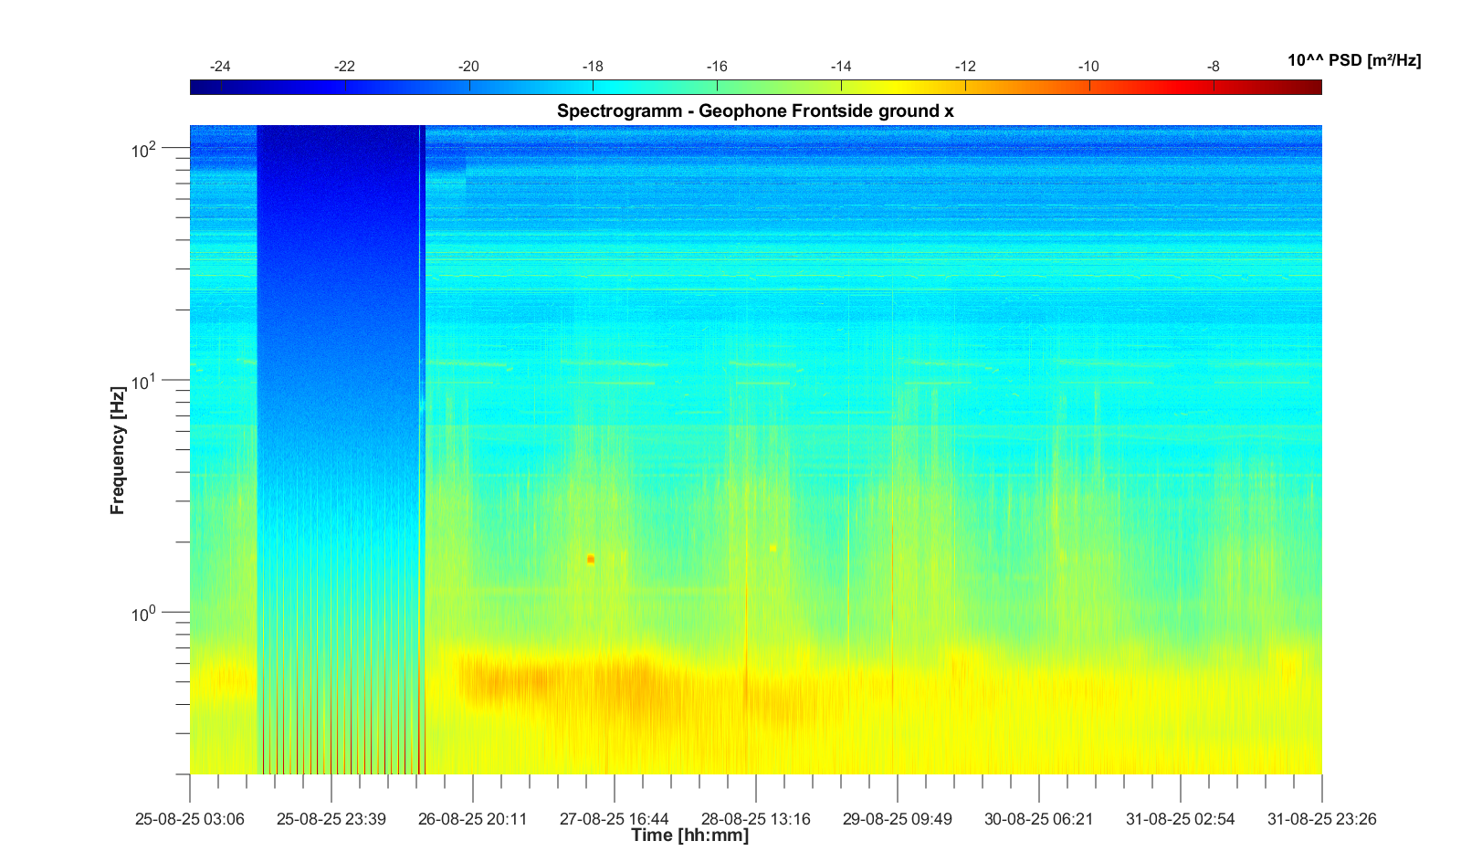
Task: Click the 28-08-25 13:16 time tick label
Action: [756, 819]
